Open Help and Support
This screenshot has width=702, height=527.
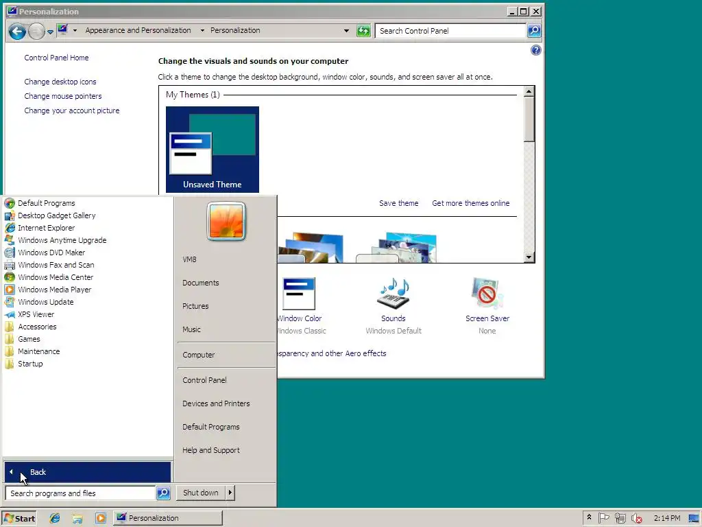tap(211, 450)
